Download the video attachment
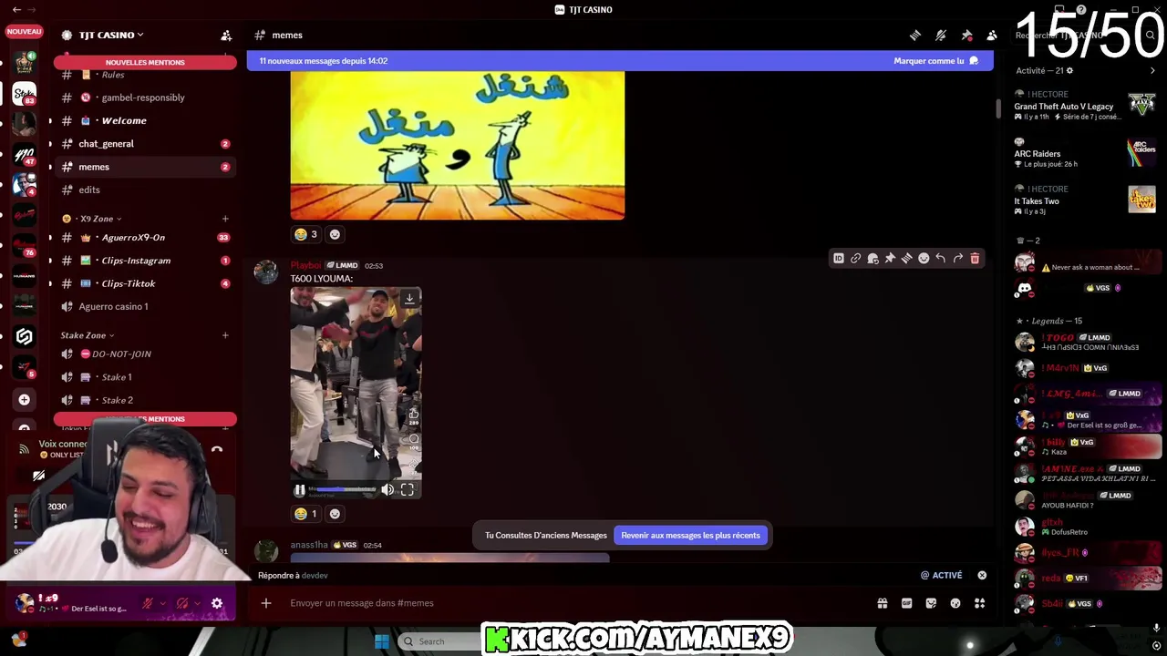 [x=409, y=298]
